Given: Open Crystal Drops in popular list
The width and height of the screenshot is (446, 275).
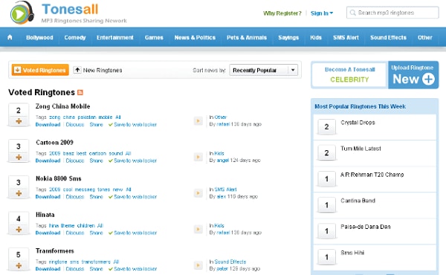Looking at the screenshot, I should click(358, 123).
